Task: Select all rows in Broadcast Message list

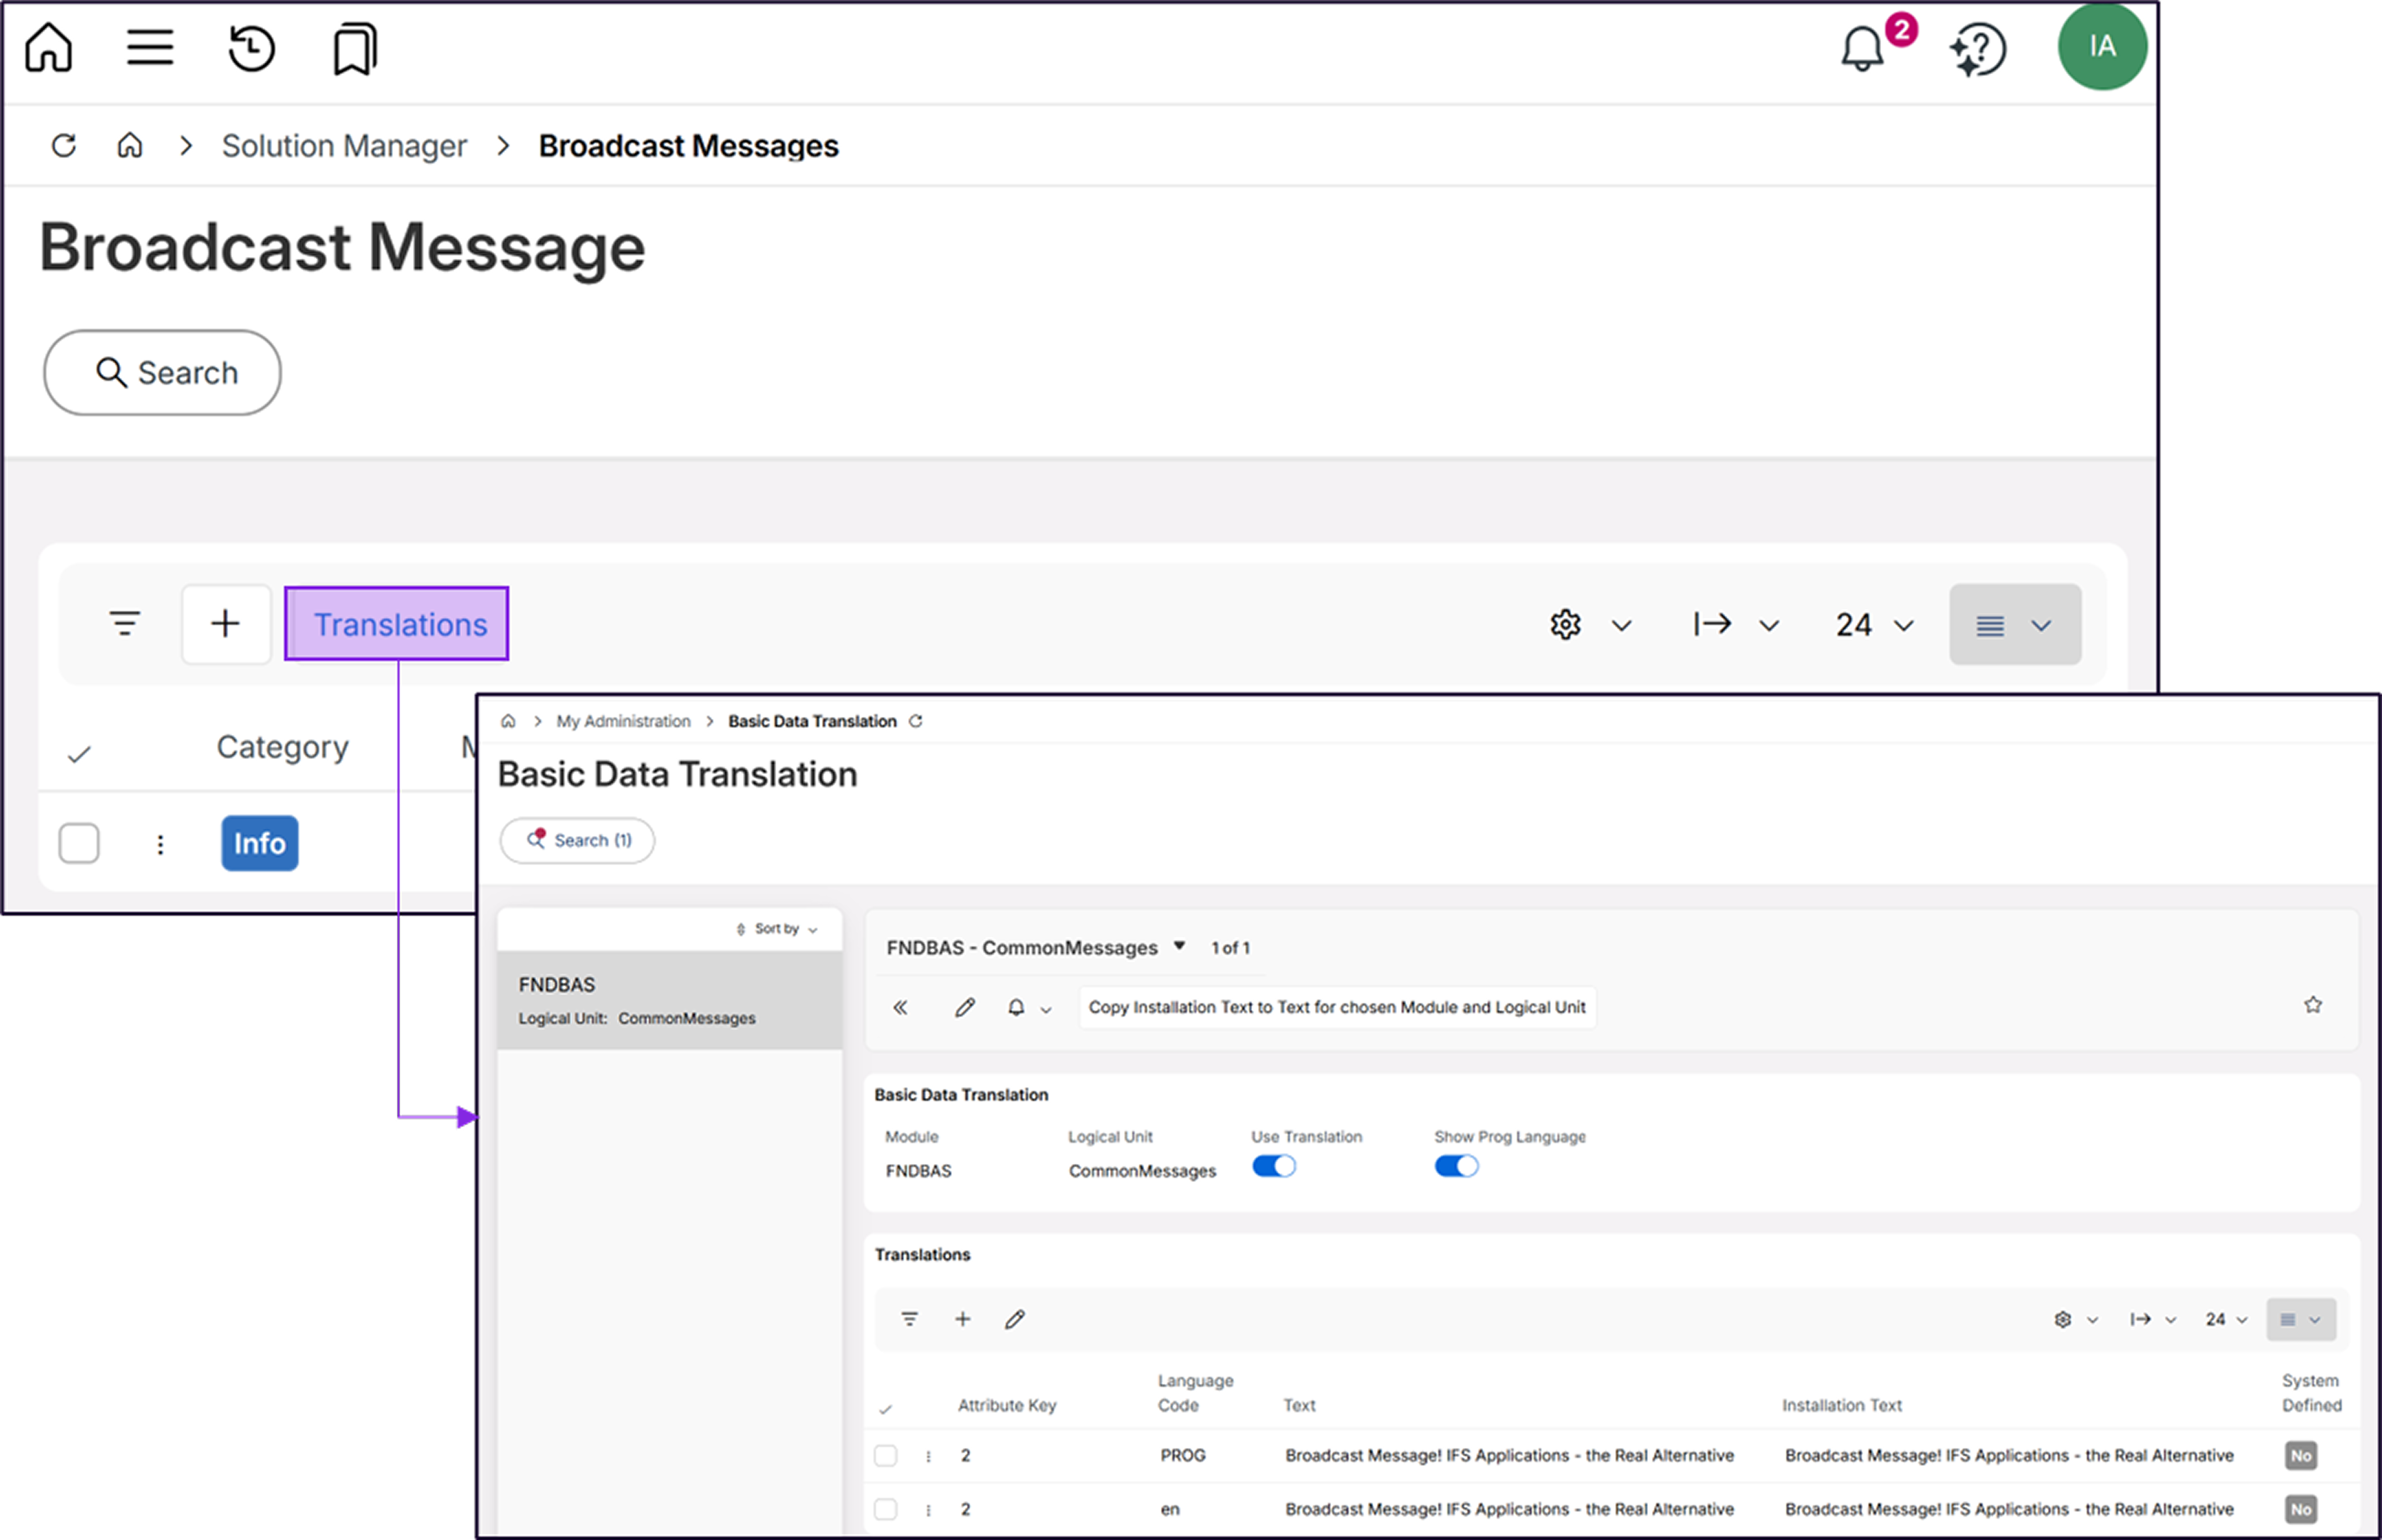Action: click(x=79, y=755)
